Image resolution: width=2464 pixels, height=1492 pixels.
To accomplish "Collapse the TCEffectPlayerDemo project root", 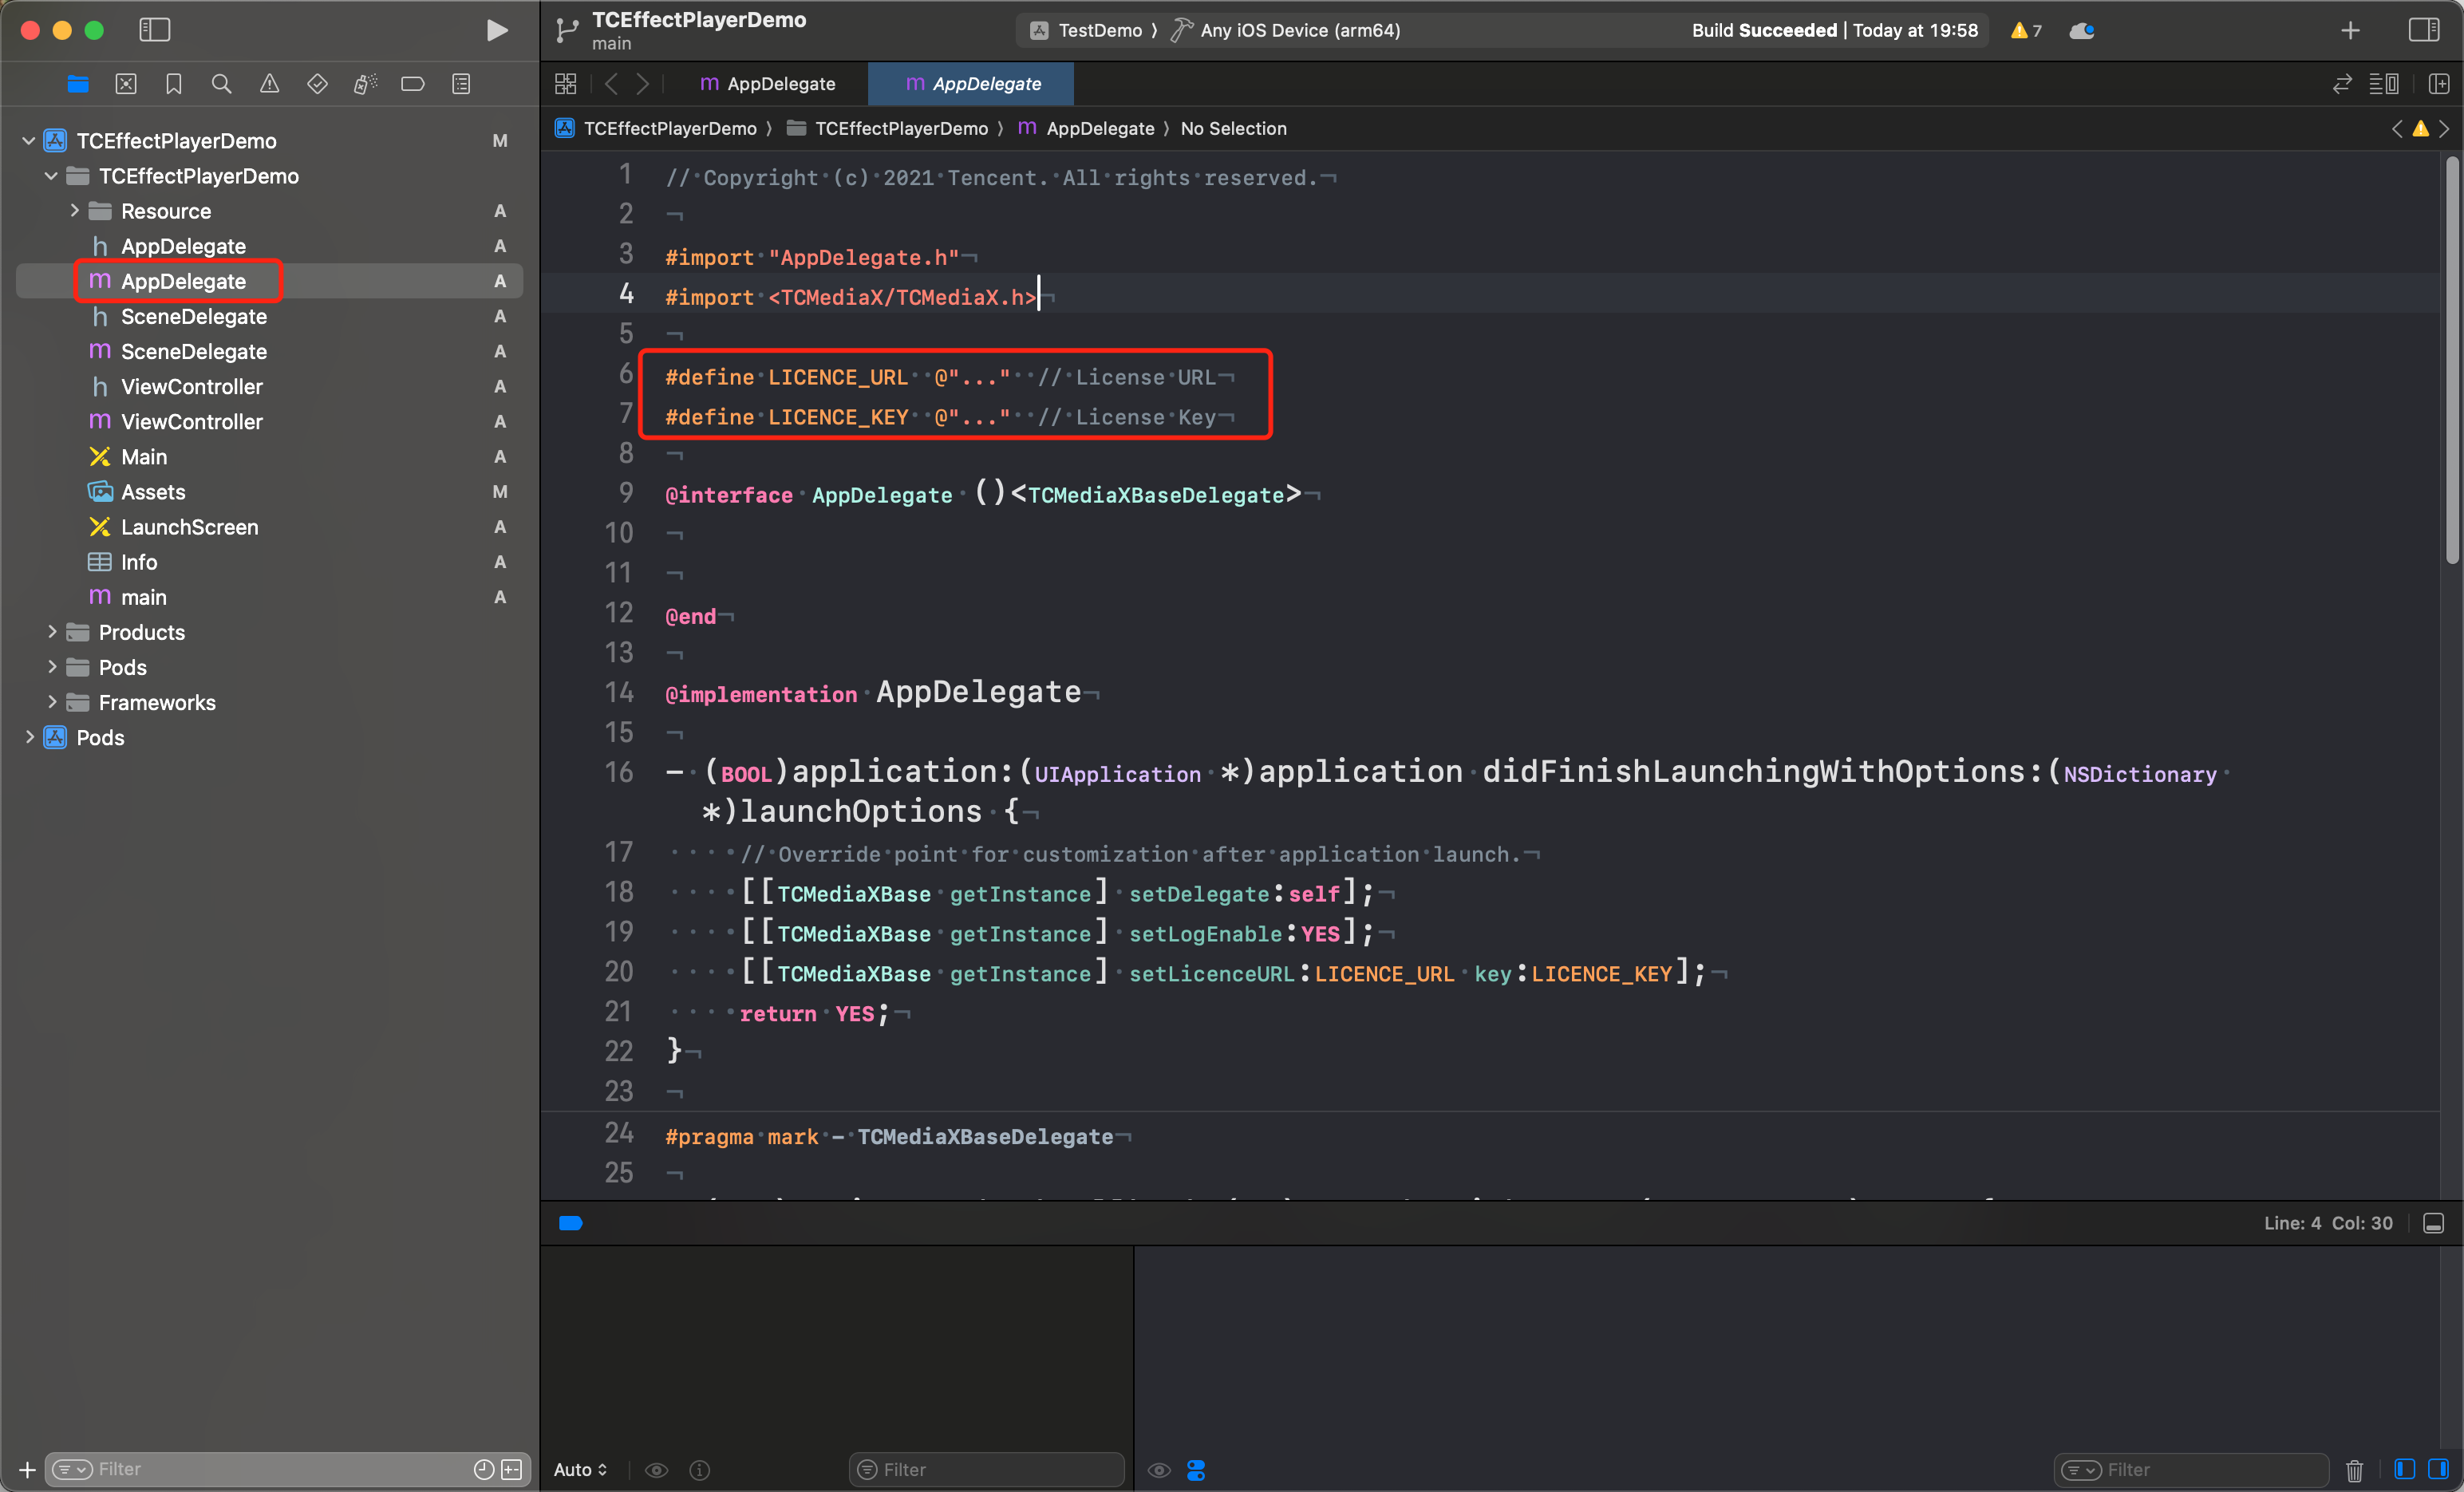I will (28, 141).
